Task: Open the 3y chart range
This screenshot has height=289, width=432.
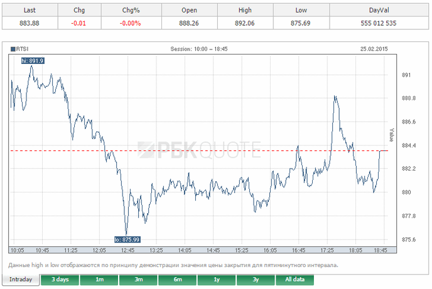Action: (x=256, y=279)
